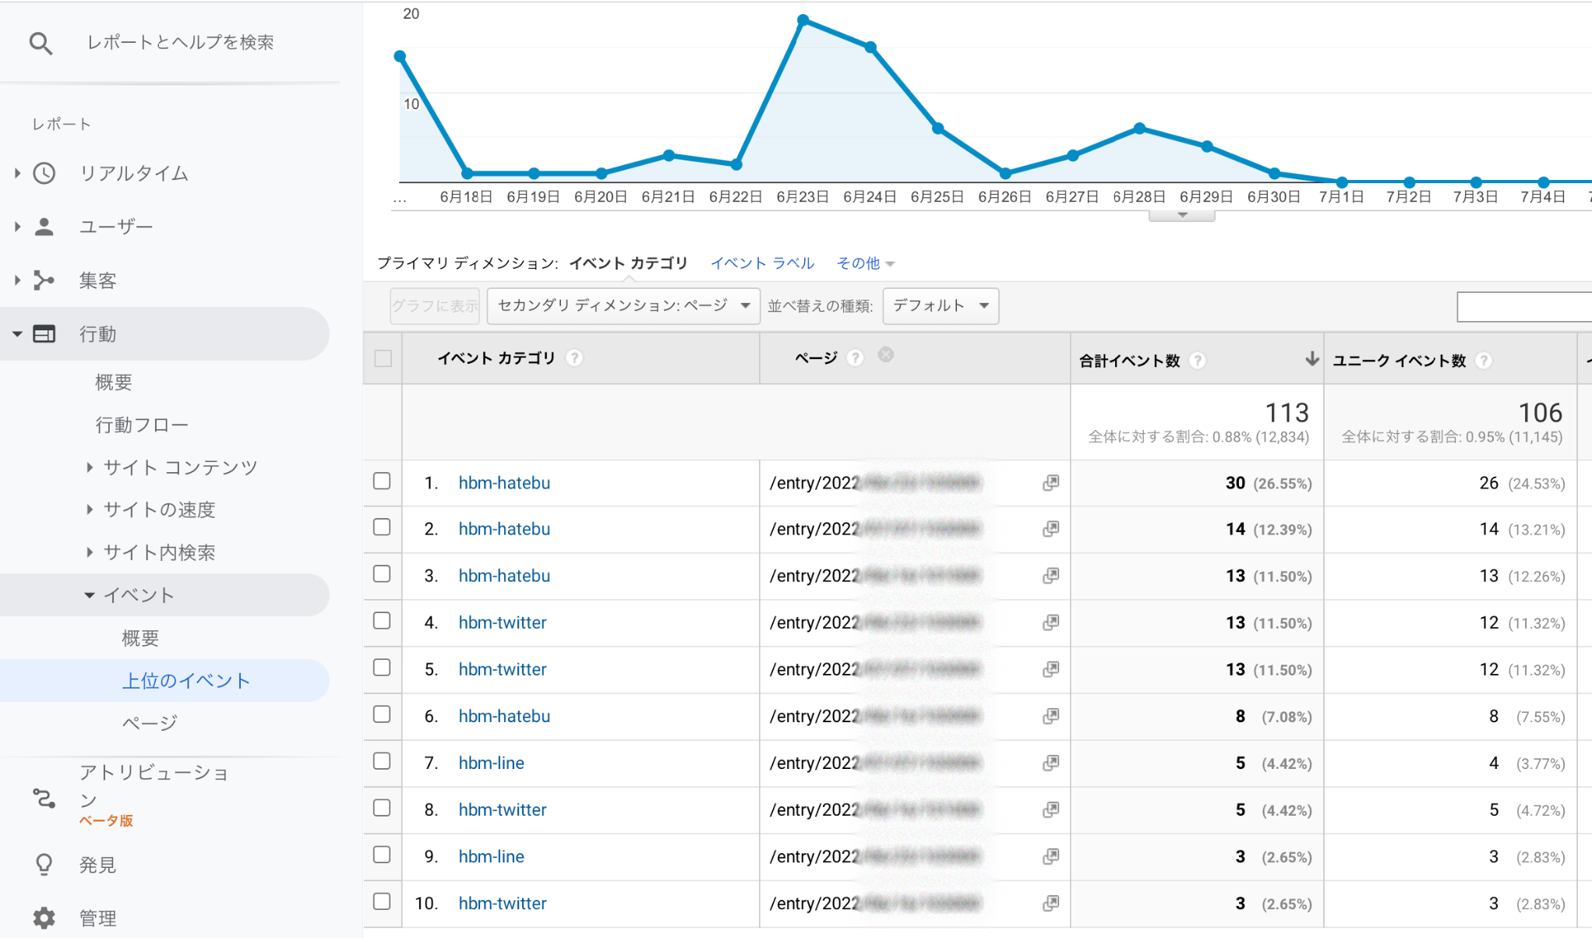Open Admin gear icon
The width and height of the screenshot is (1592, 938).
click(x=44, y=918)
